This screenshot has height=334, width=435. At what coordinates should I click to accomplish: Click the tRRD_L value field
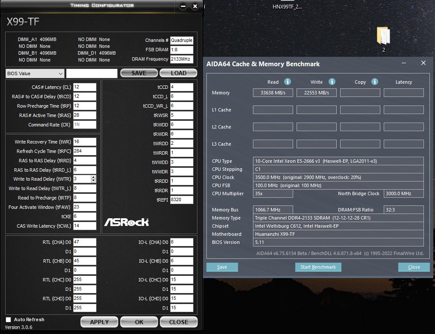pos(85,170)
